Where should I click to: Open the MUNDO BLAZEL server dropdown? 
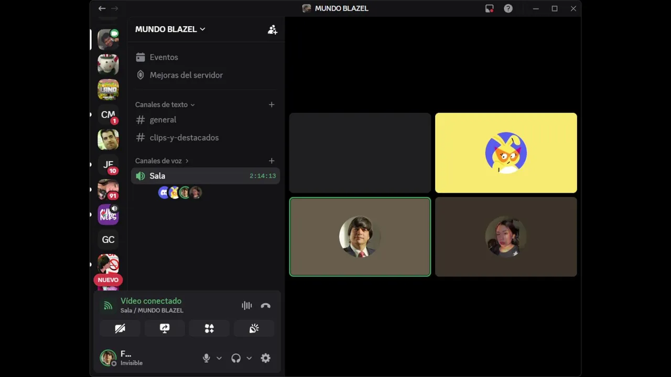[170, 29]
